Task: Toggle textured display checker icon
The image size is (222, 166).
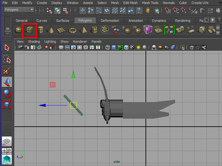Action: 132,47
